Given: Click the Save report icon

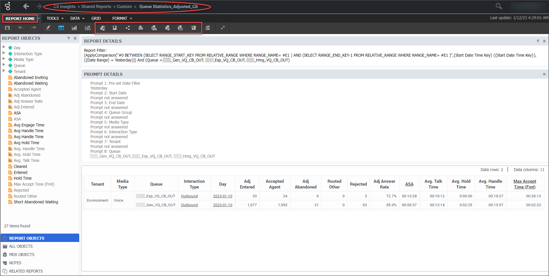Looking at the screenshot, I should pos(7,28).
